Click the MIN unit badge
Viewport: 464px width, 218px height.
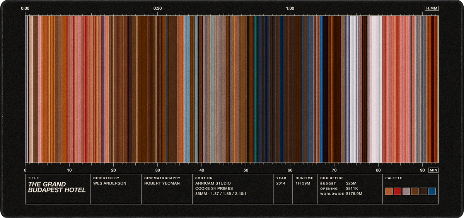[433, 170]
